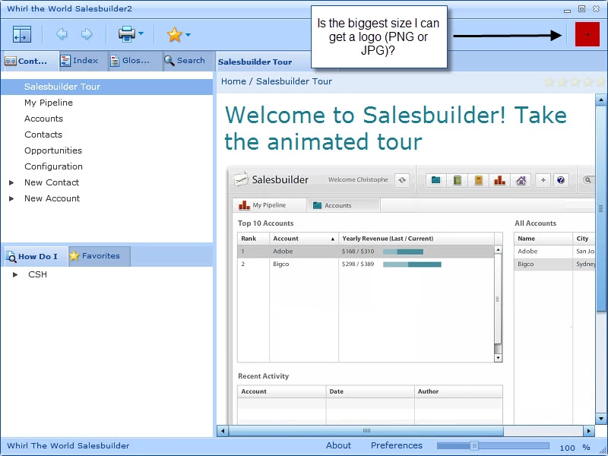Click the horizontal scroll left arrow
Viewport: 608px width, 456px height.
(x=223, y=431)
